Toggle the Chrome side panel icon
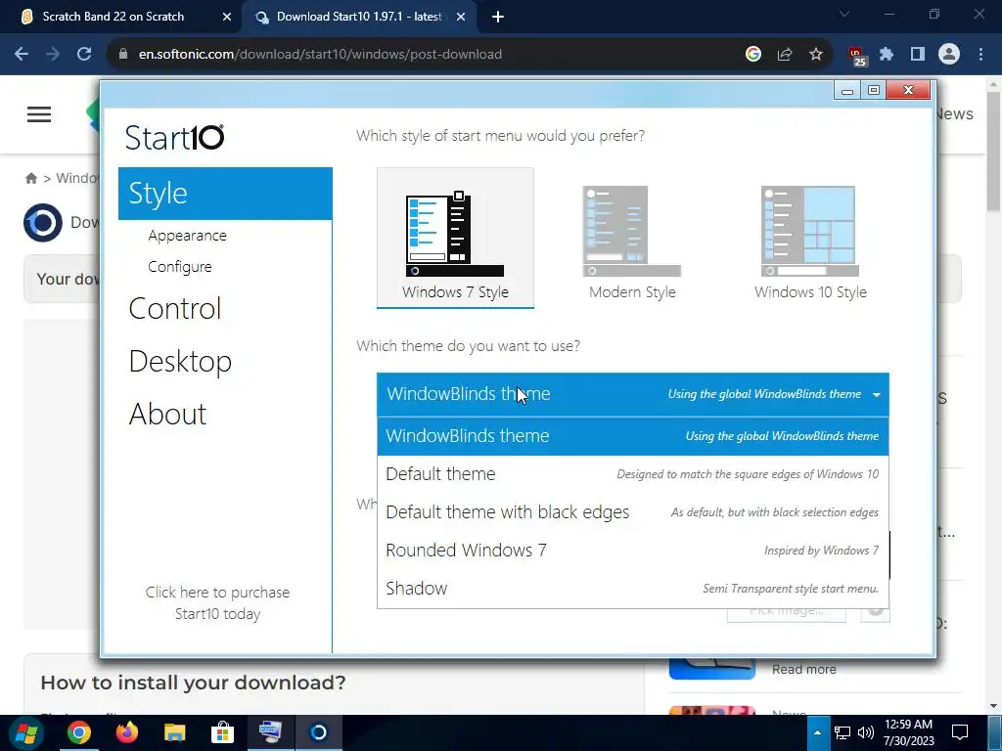 coord(918,55)
